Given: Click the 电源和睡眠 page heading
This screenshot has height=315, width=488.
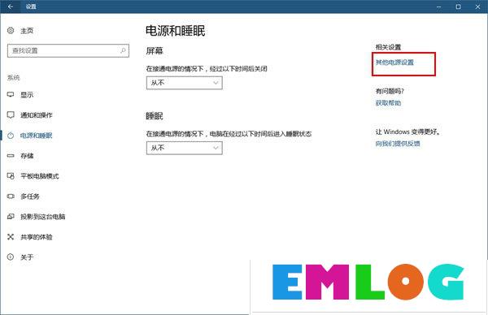Looking at the screenshot, I should click(x=176, y=31).
